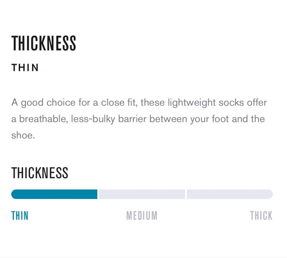
Task: Click the first line starting "A good choice"
Action: (x=139, y=103)
